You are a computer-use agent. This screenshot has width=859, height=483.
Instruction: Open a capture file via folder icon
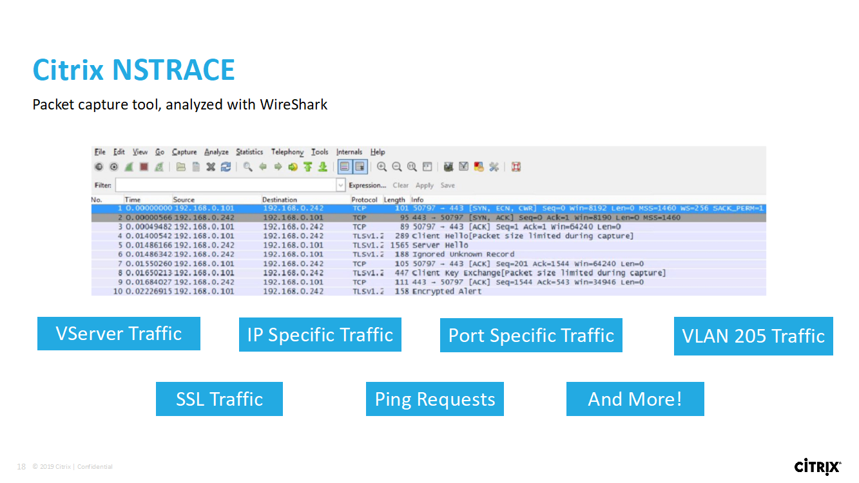click(181, 167)
